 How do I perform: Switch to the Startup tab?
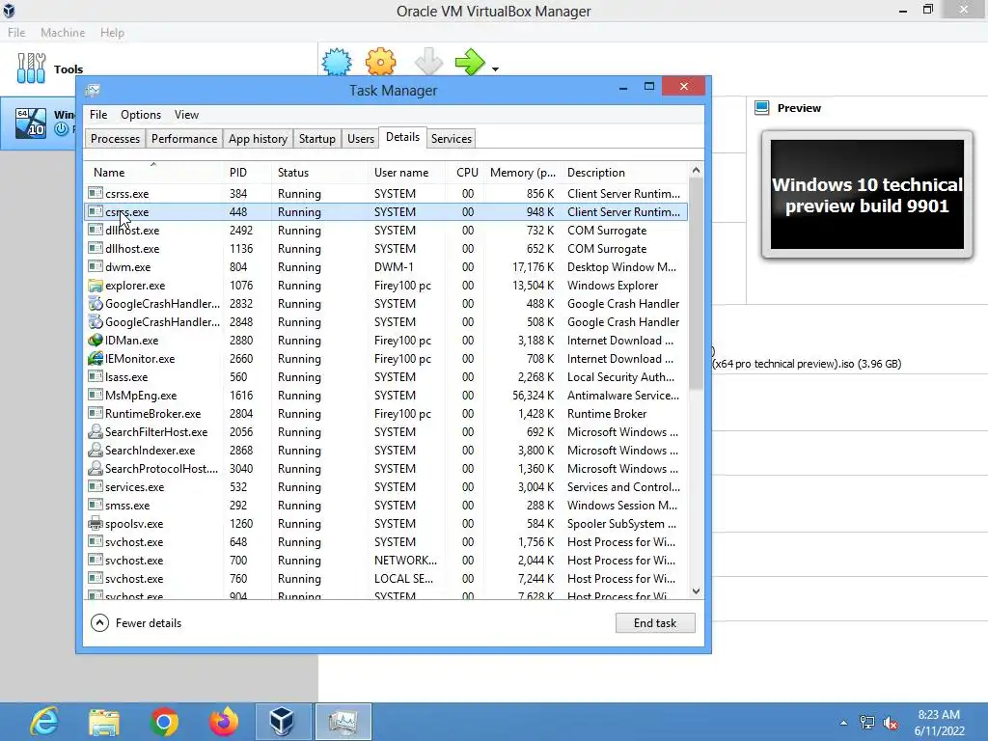coord(316,139)
